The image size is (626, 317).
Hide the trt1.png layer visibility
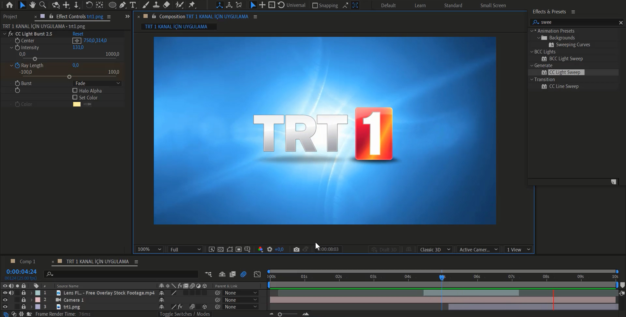tap(5, 307)
